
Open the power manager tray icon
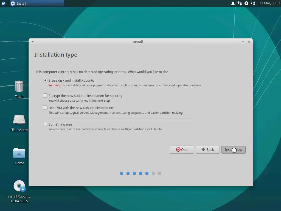tap(246, 3)
